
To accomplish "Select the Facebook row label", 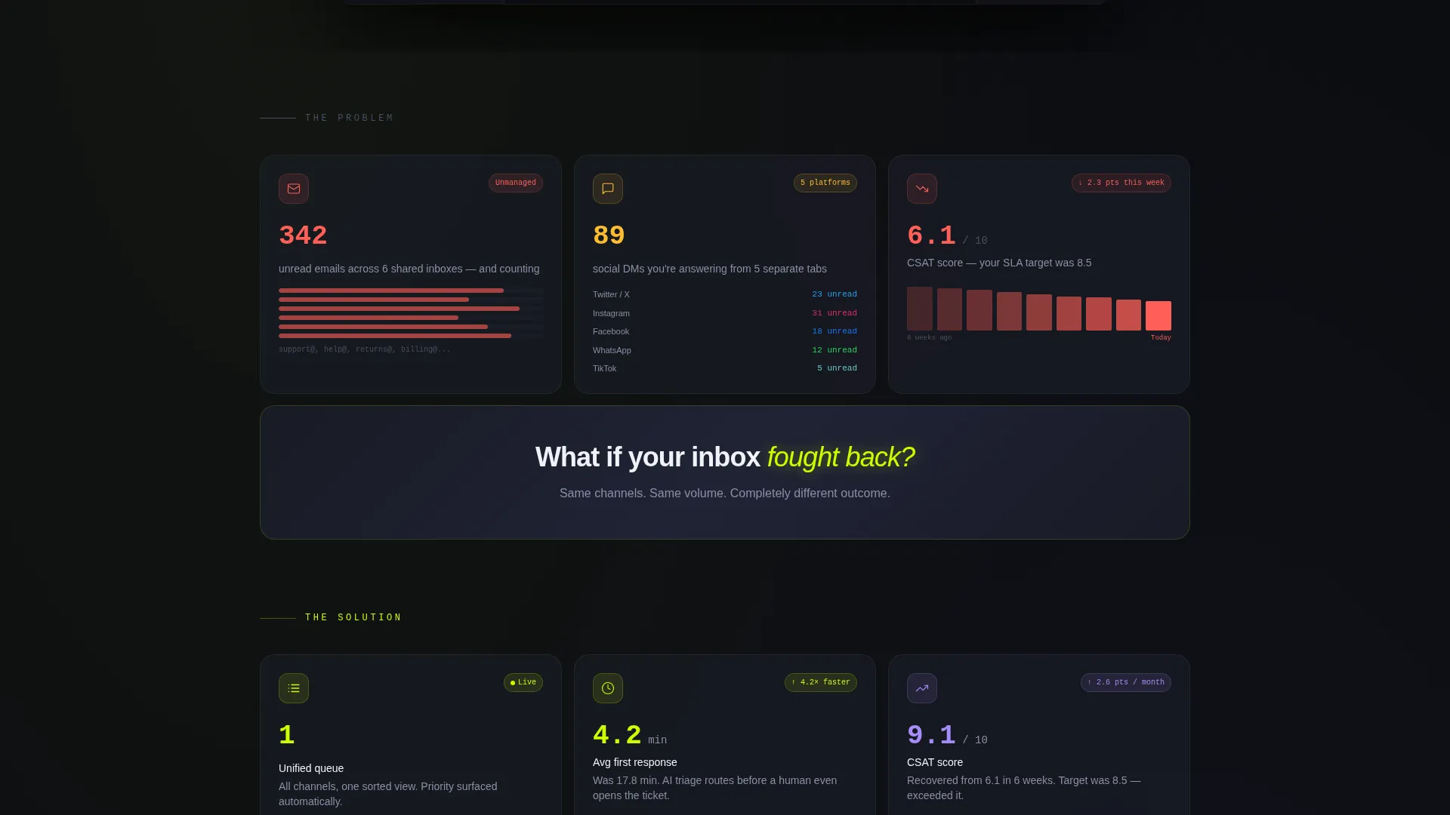I will [x=611, y=331].
